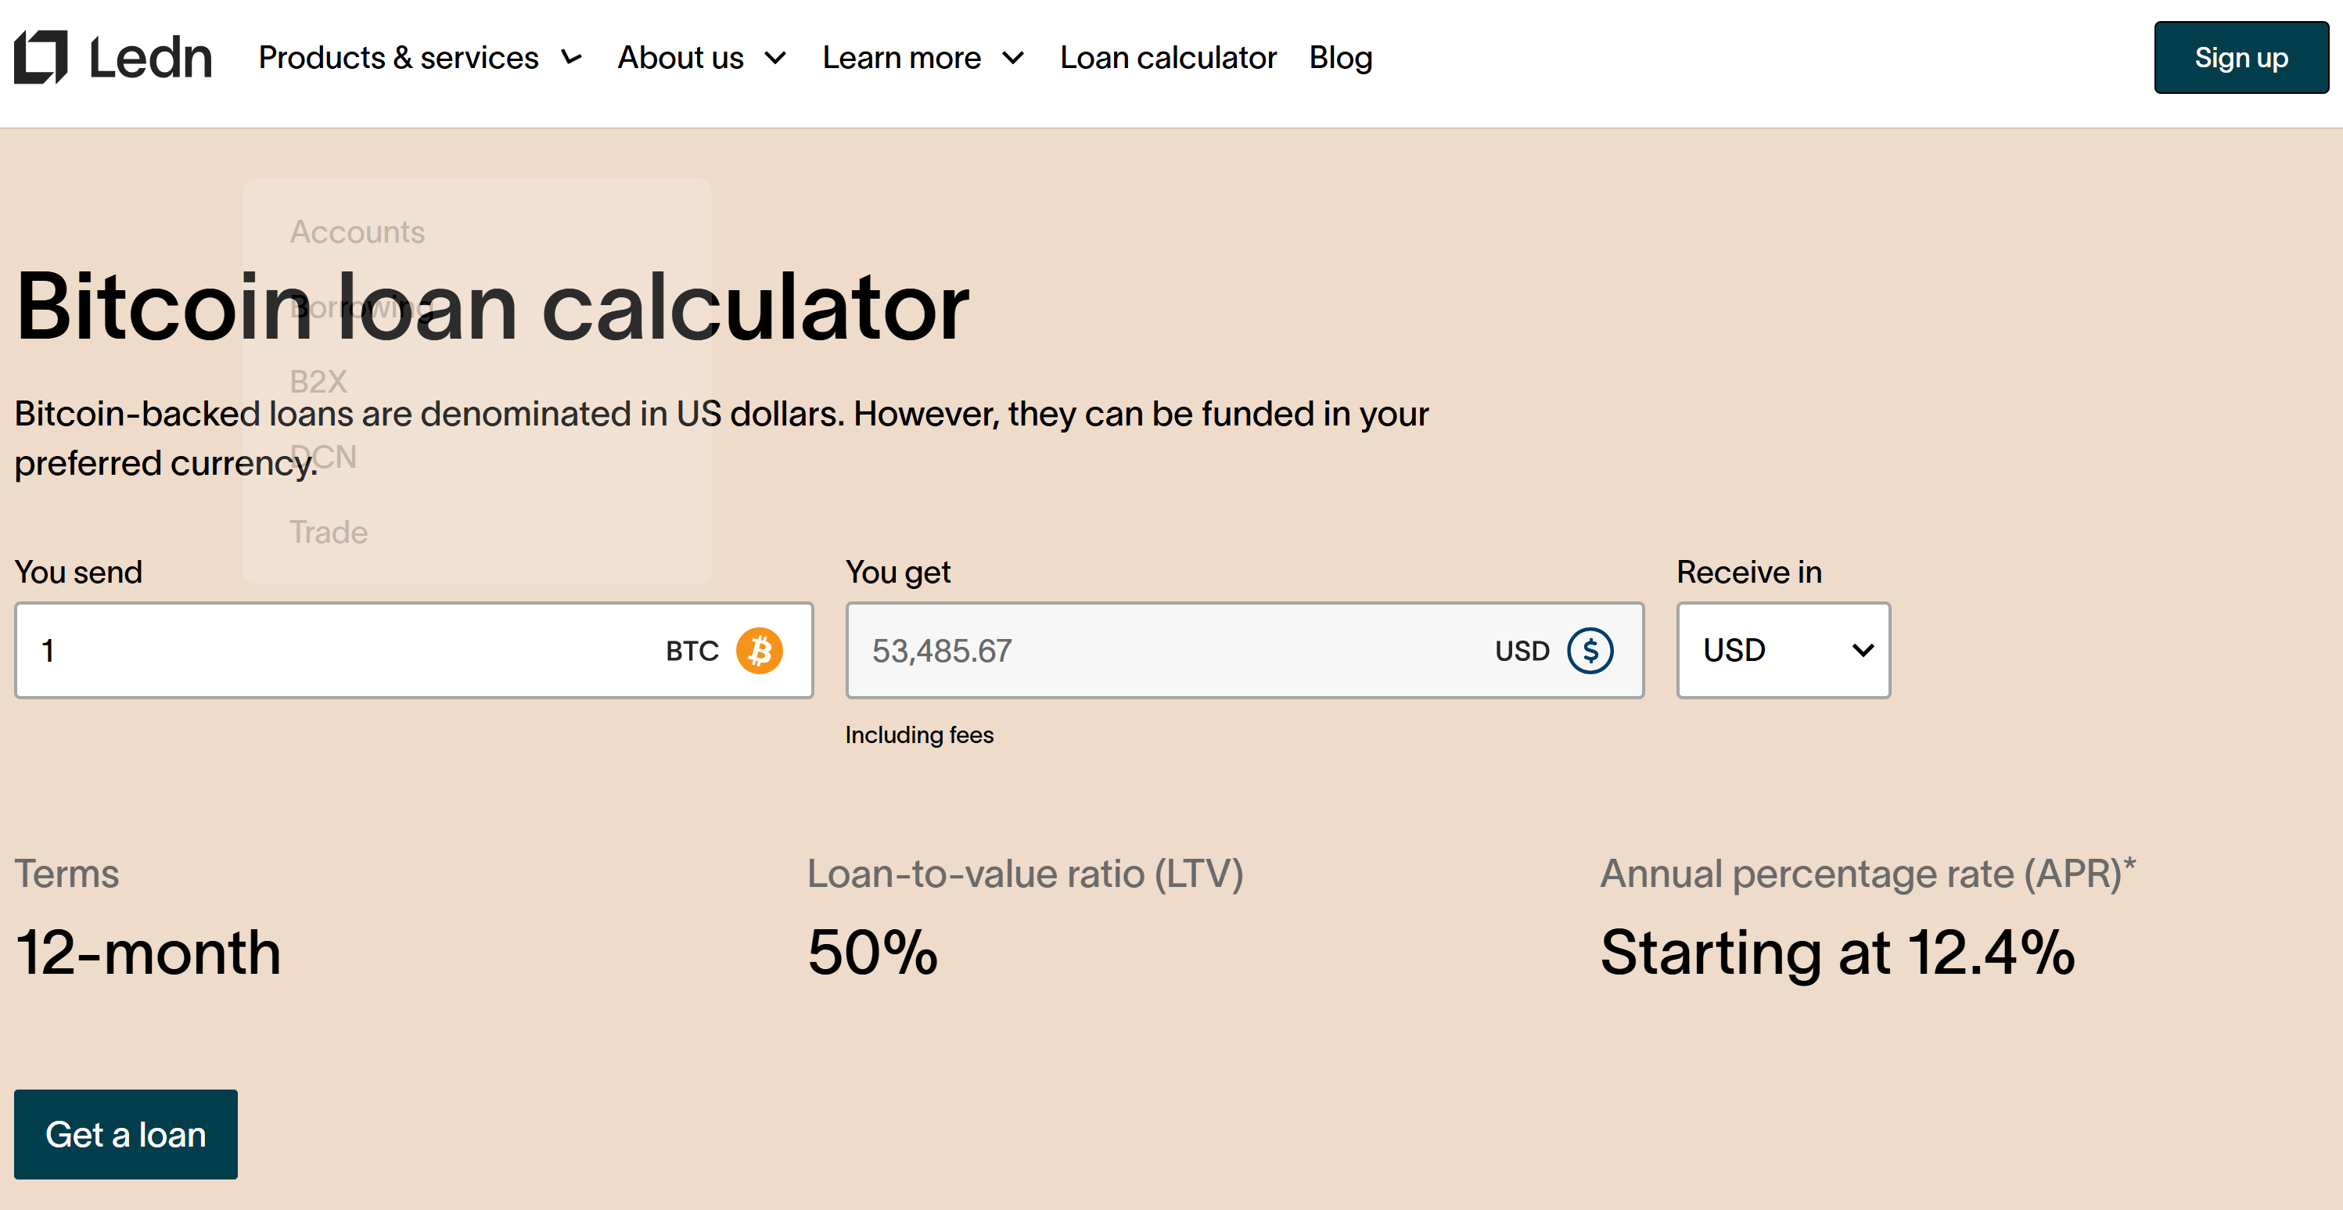The width and height of the screenshot is (2343, 1210).
Task: Click the Get a loan button
Action: point(125,1133)
